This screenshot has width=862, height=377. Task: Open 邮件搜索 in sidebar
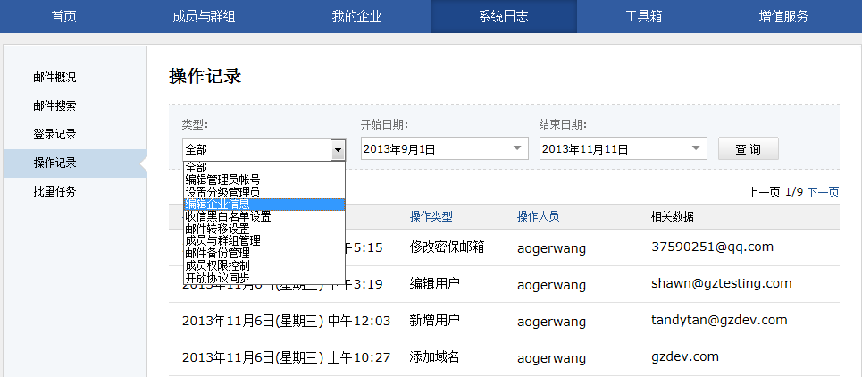click(55, 106)
